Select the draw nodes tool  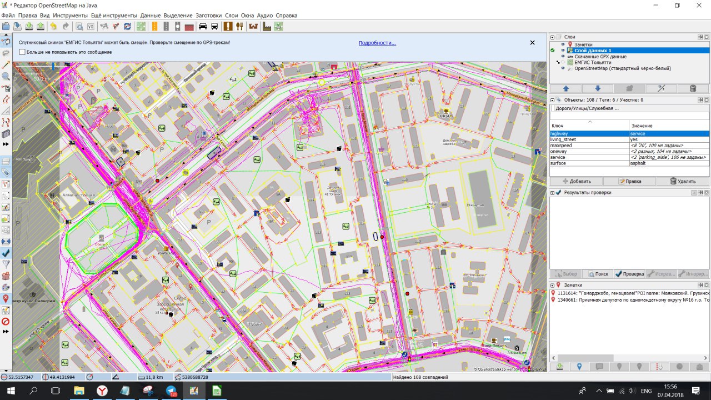tap(6, 64)
